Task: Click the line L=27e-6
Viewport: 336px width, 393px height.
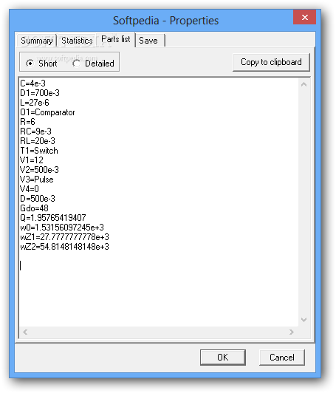Action: coord(35,103)
